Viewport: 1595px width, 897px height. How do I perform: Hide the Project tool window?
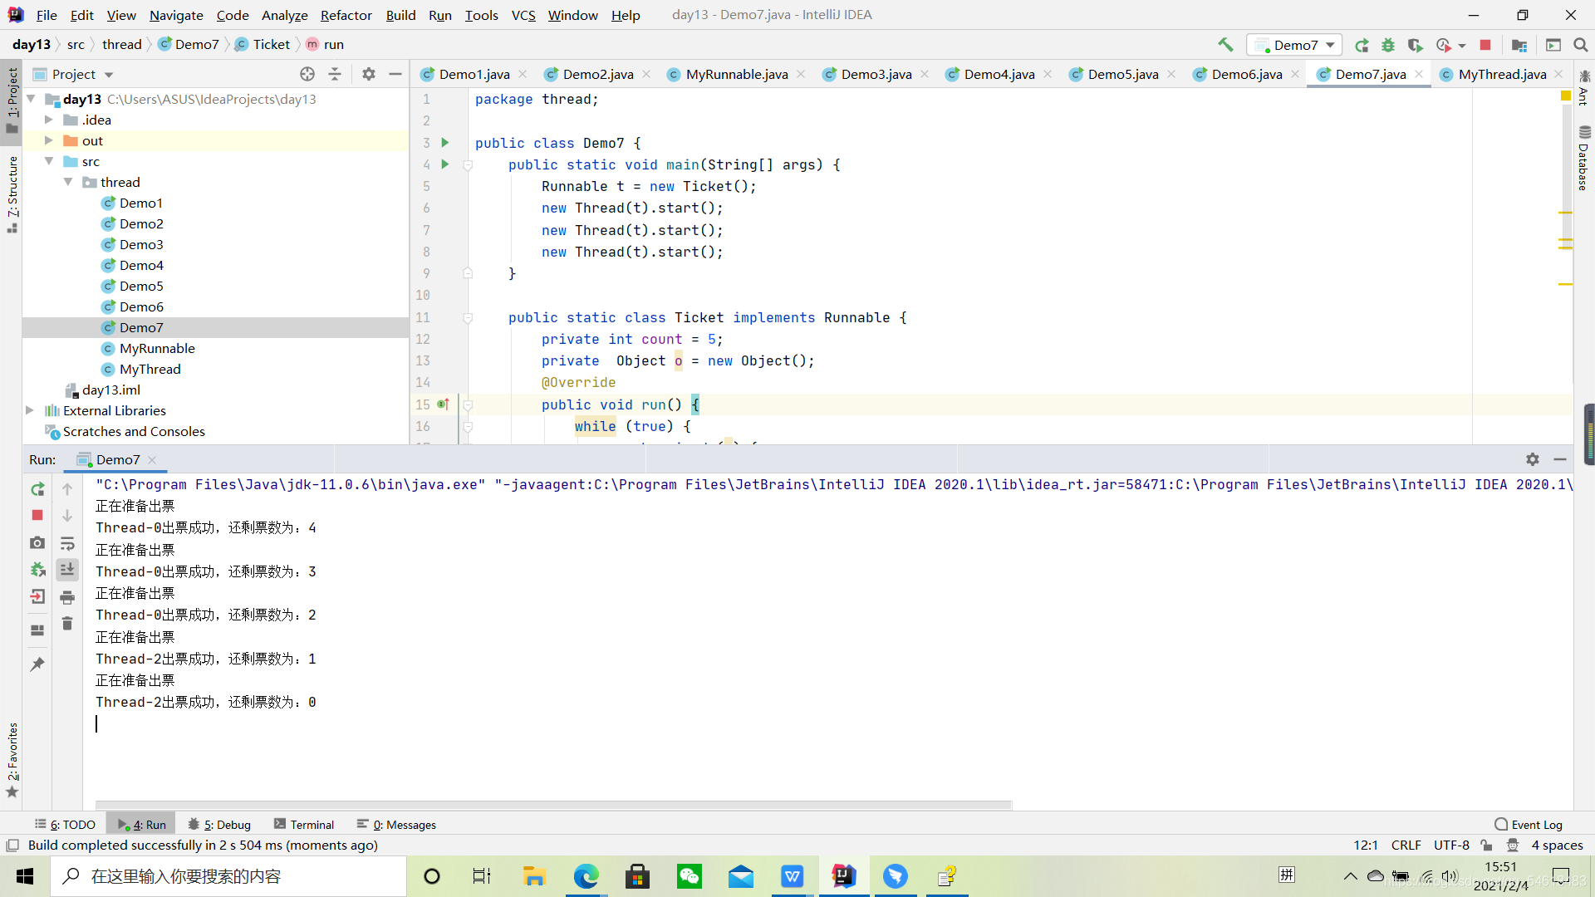pos(395,74)
